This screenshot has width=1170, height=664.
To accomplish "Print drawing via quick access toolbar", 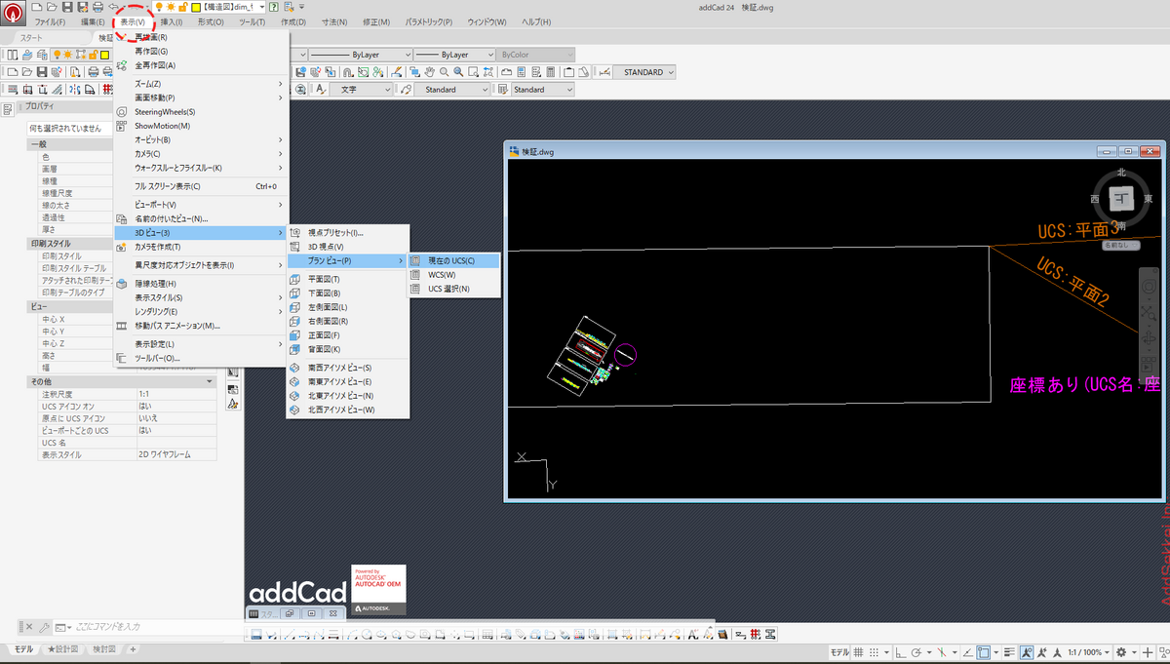I will [x=97, y=7].
